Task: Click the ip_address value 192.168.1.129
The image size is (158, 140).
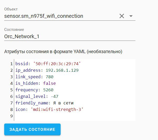Action: coord(62,70)
